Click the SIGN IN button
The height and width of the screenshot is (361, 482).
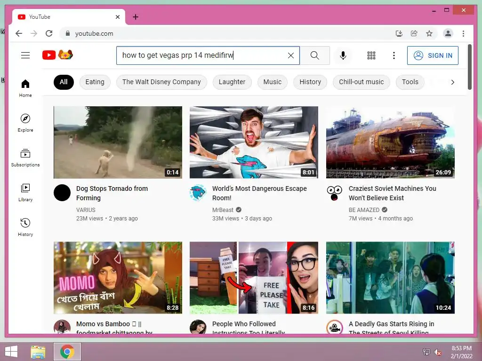tap(433, 55)
